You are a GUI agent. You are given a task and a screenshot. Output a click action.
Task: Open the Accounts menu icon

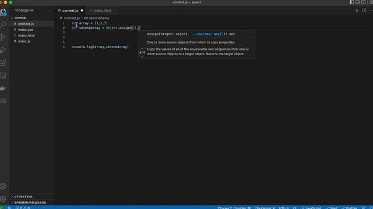pyautogui.click(x=3, y=186)
